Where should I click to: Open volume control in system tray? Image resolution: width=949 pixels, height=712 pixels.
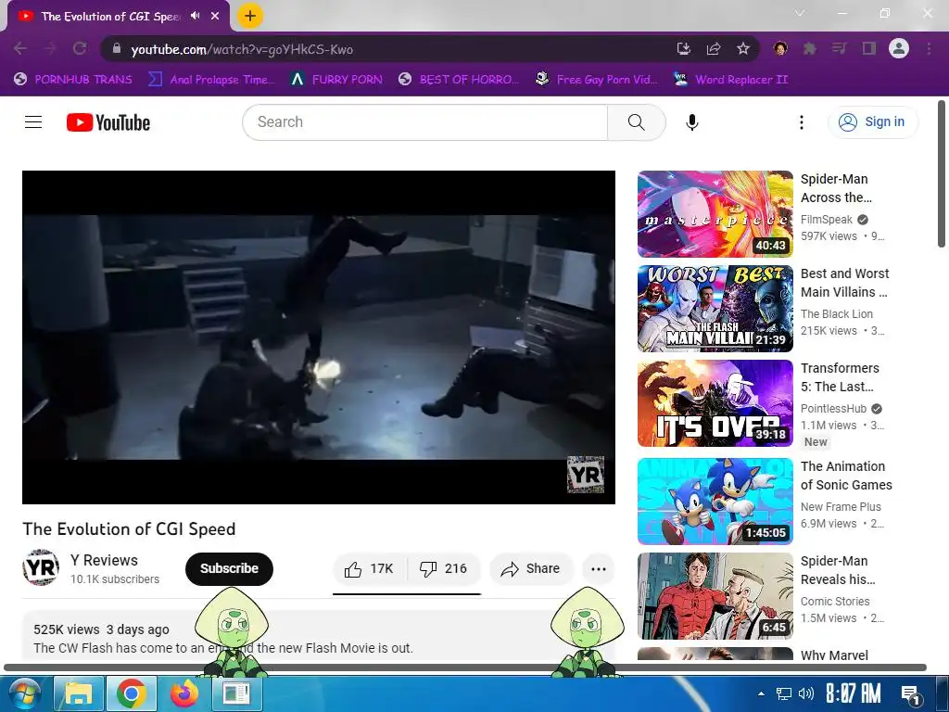pos(806,693)
